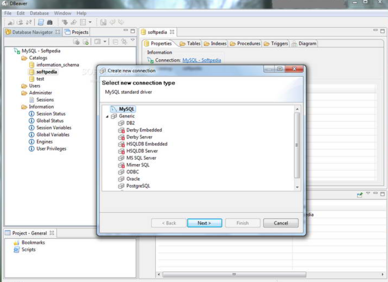Click the binoculars search icon in toolbar
Screen dimensions: 388x282
point(49,22)
